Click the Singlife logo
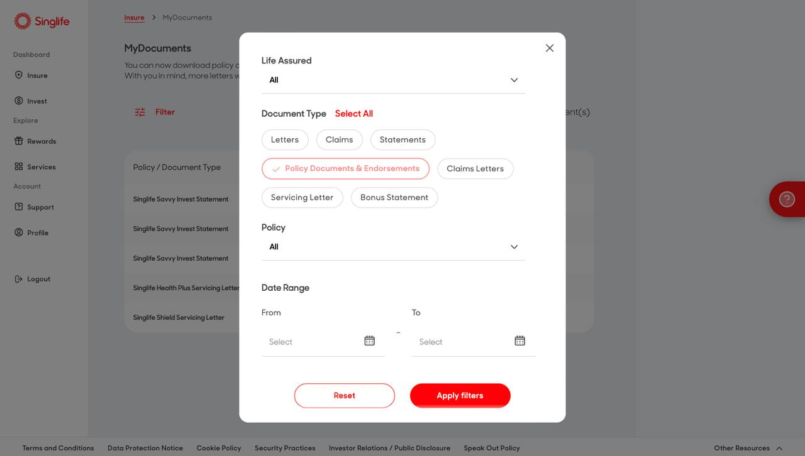This screenshot has width=805, height=456. click(x=42, y=21)
